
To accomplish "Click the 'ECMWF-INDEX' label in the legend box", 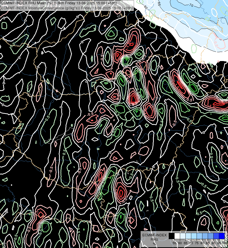I will [155, 235].
